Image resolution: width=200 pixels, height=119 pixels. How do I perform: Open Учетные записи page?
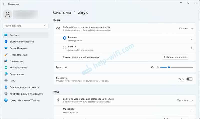pyautogui.click(x=26, y=67)
